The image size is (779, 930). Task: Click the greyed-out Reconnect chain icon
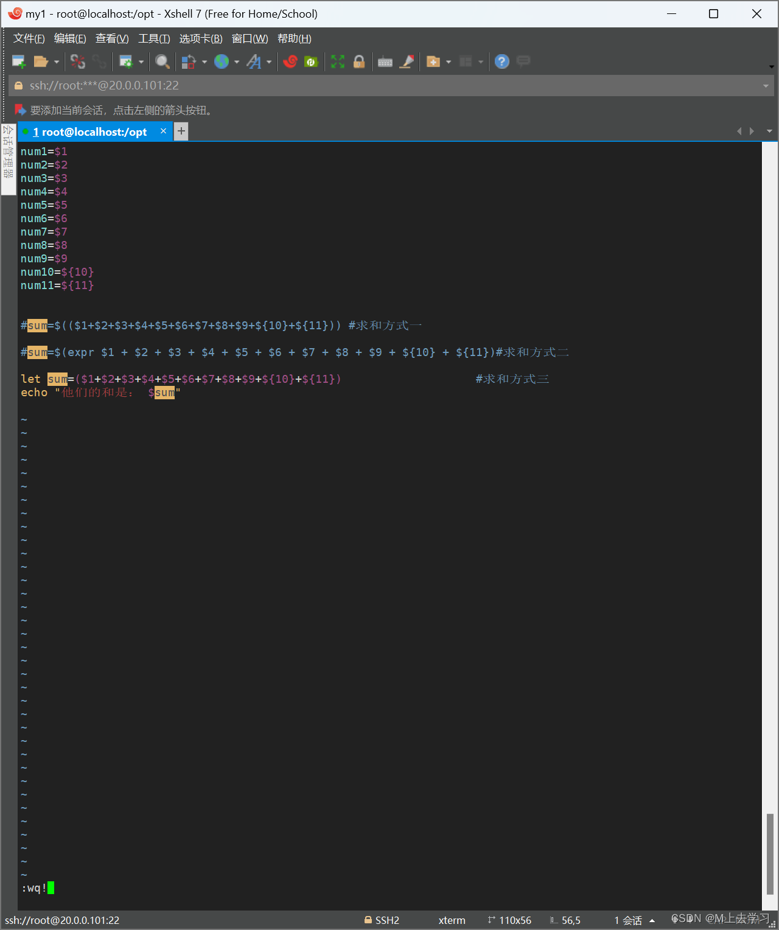(99, 61)
